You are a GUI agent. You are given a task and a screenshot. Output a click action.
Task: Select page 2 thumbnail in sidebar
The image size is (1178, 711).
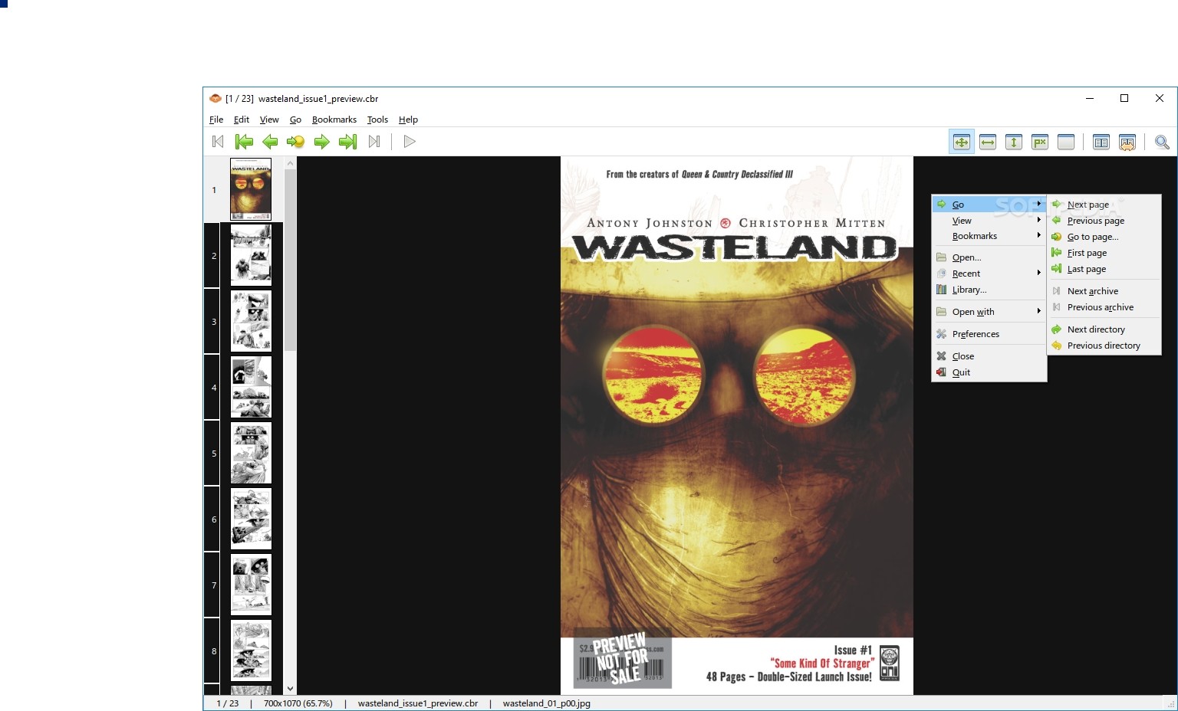coord(251,255)
